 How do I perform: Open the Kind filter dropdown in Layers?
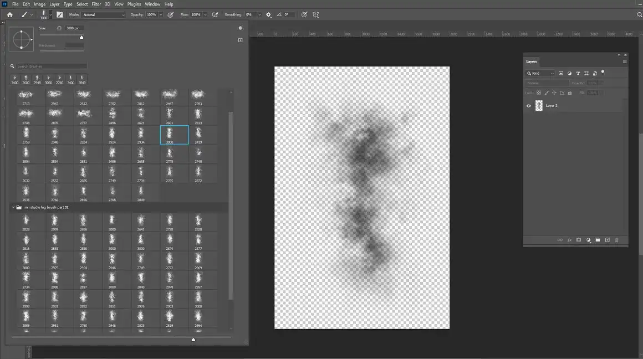point(540,73)
